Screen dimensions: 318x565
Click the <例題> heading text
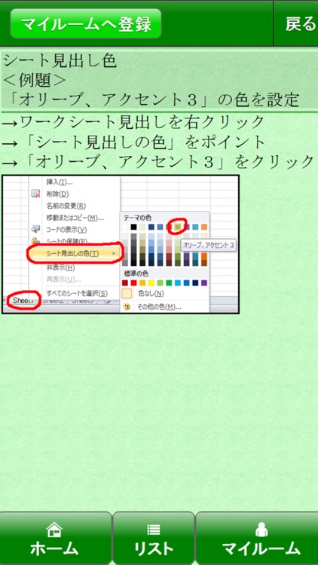click(x=35, y=81)
